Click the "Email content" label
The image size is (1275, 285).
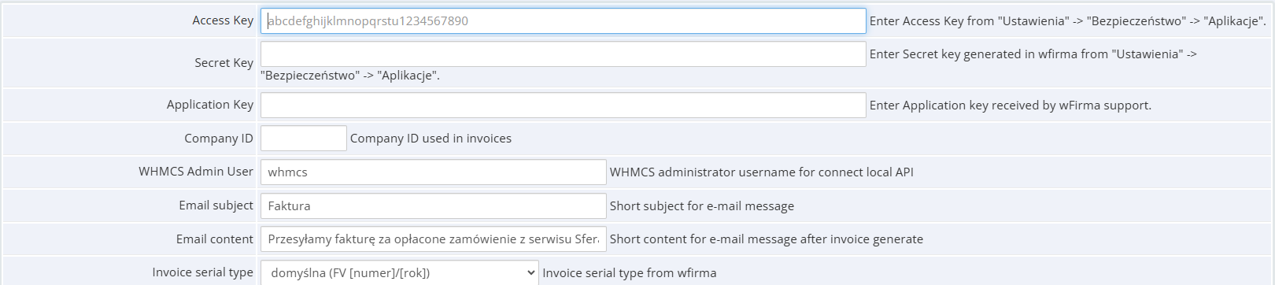[x=215, y=239]
